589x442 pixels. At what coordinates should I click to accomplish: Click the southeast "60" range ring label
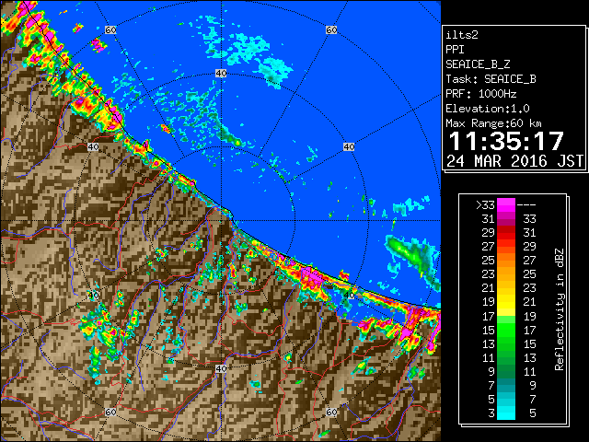(x=331, y=412)
